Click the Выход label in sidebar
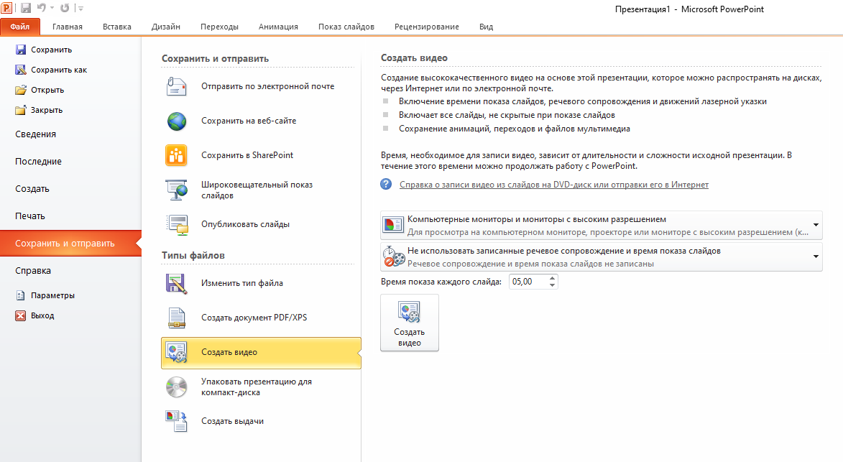The height and width of the screenshot is (462, 843). tap(42, 316)
